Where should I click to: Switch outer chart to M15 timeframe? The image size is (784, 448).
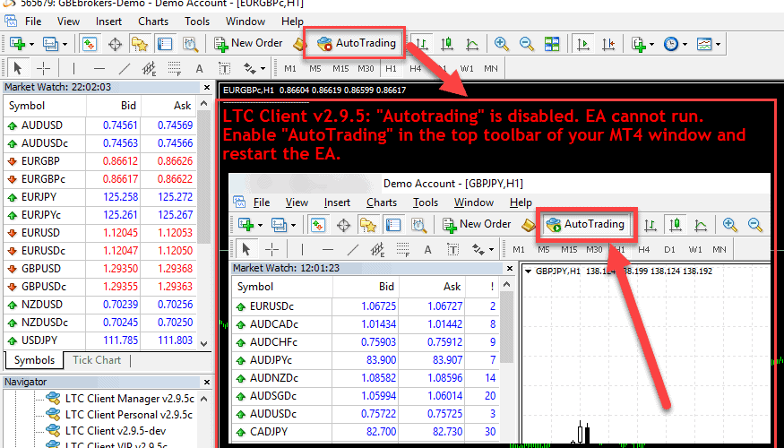[340, 68]
